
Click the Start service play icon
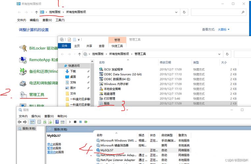click(70, 122)
